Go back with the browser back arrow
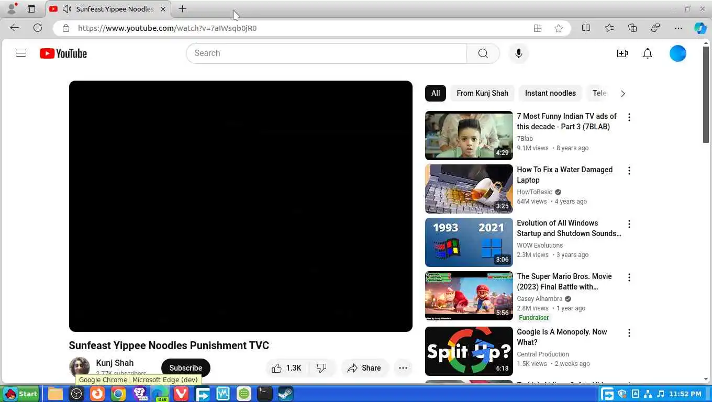Viewport: 712px width, 402px height. [x=15, y=28]
